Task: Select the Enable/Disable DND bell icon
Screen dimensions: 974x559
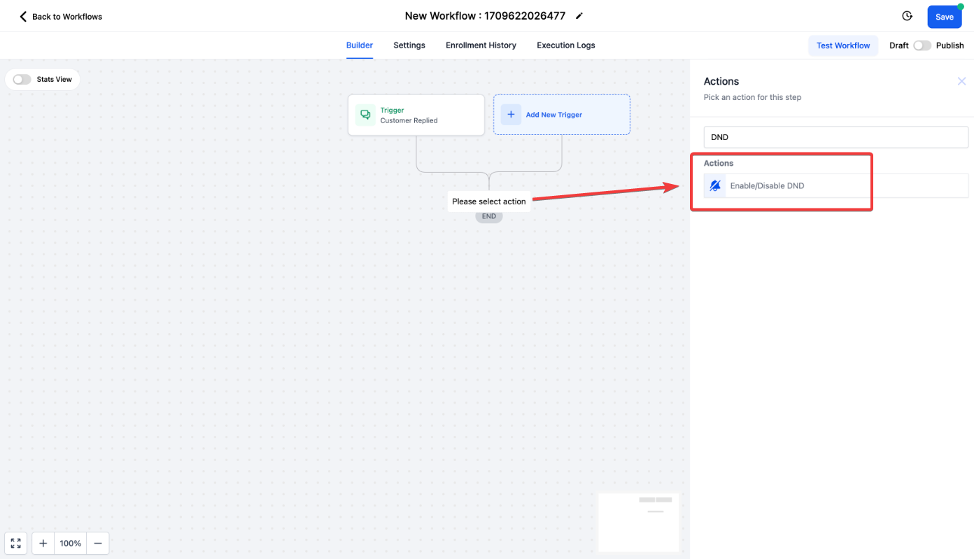Action: [x=715, y=186]
